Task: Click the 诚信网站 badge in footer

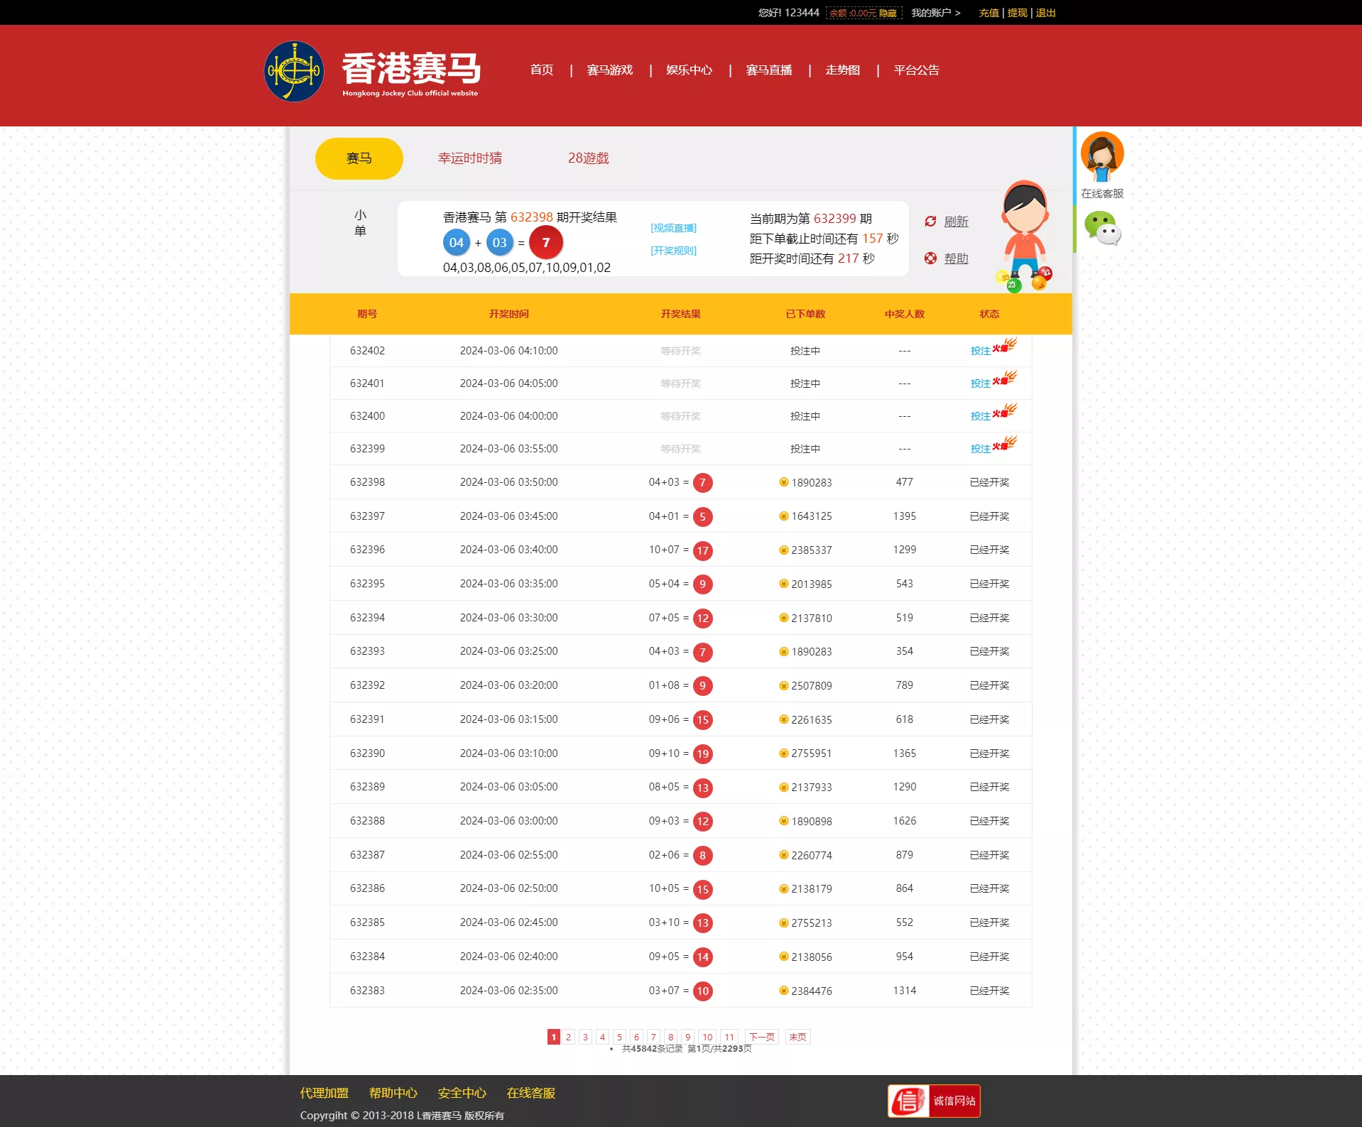Action: [934, 1100]
